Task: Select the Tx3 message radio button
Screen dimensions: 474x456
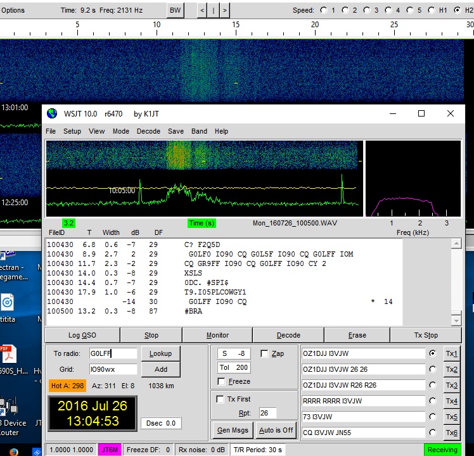Action: [x=433, y=385]
